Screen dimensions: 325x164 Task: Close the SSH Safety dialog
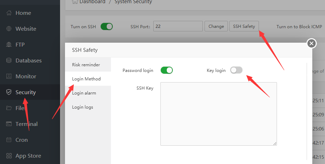(x=311, y=43)
